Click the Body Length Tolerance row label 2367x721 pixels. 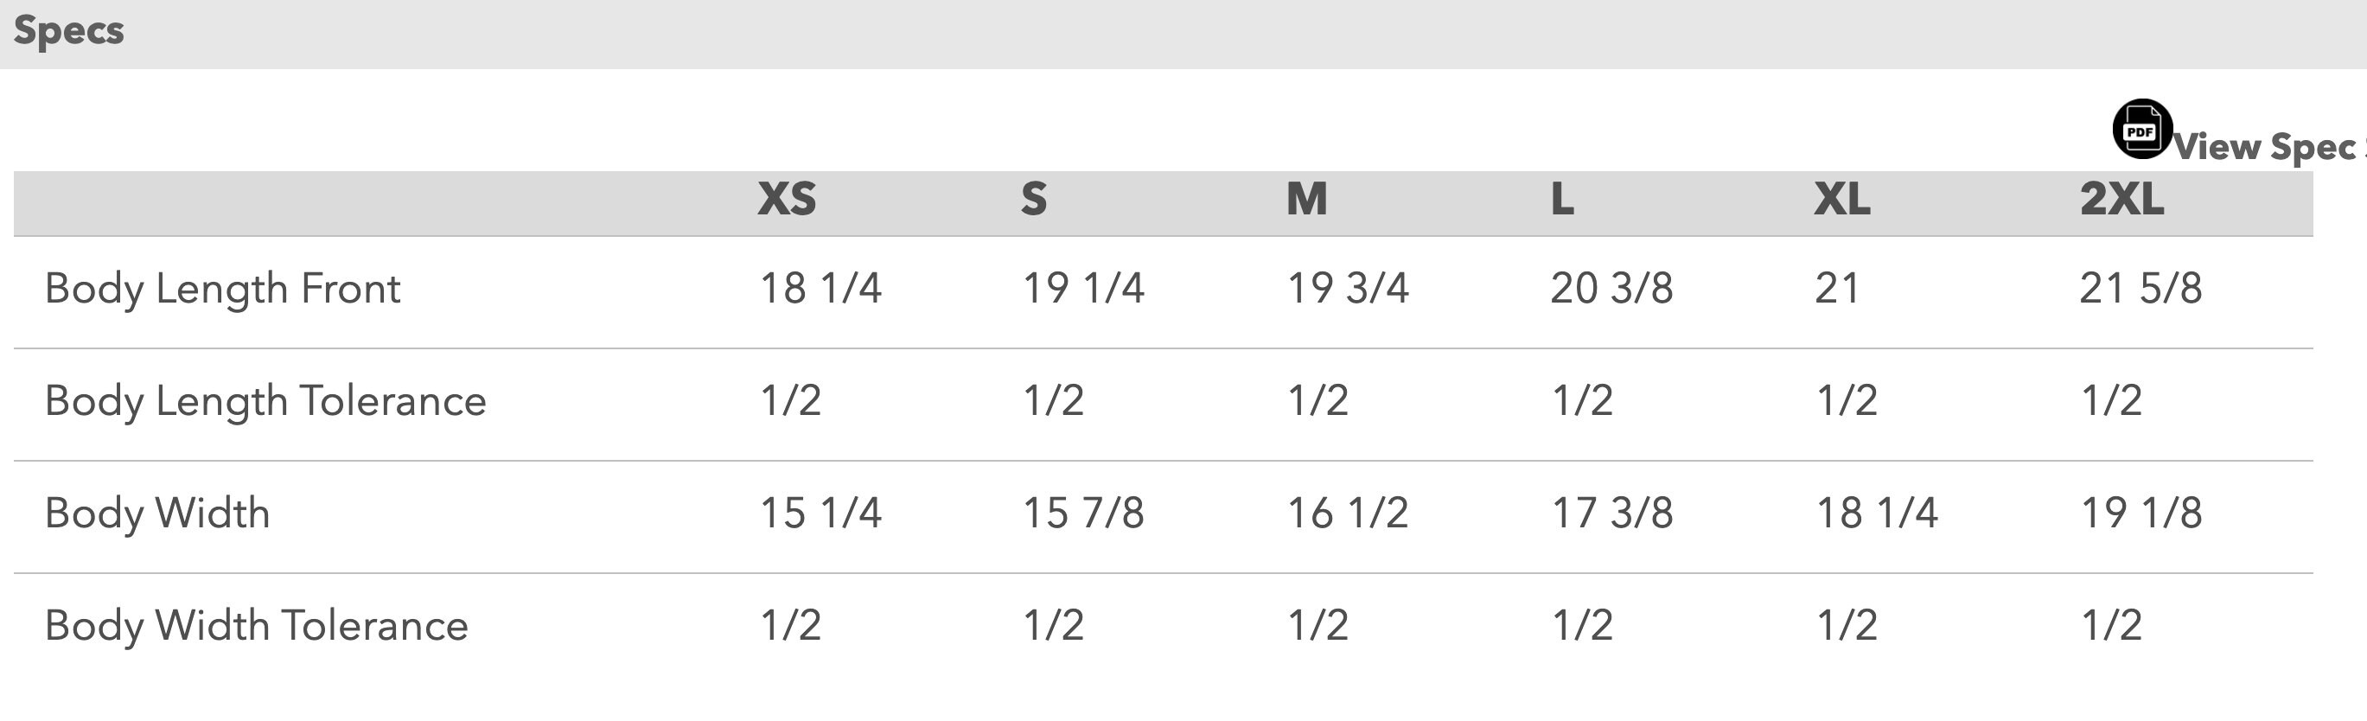(x=265, y=401)
